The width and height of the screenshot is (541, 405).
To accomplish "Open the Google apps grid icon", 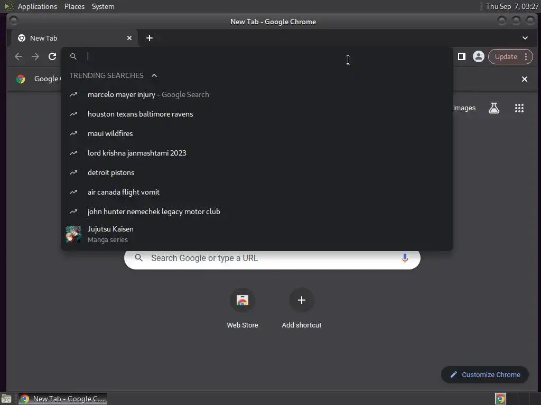I will pos(519,108).
